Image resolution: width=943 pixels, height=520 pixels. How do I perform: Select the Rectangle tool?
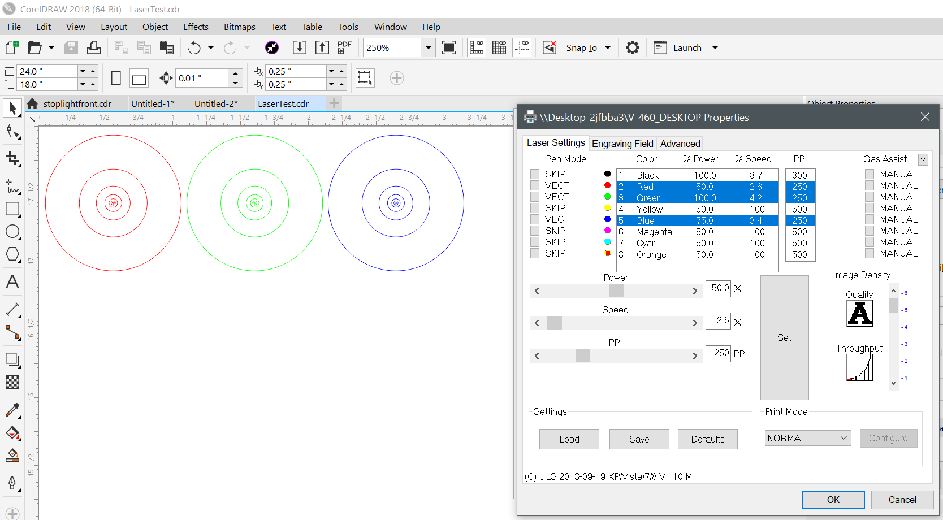(x=12, y=209)
